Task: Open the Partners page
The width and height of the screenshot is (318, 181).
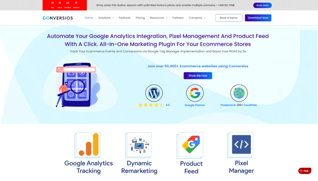Action: point(178,18)
